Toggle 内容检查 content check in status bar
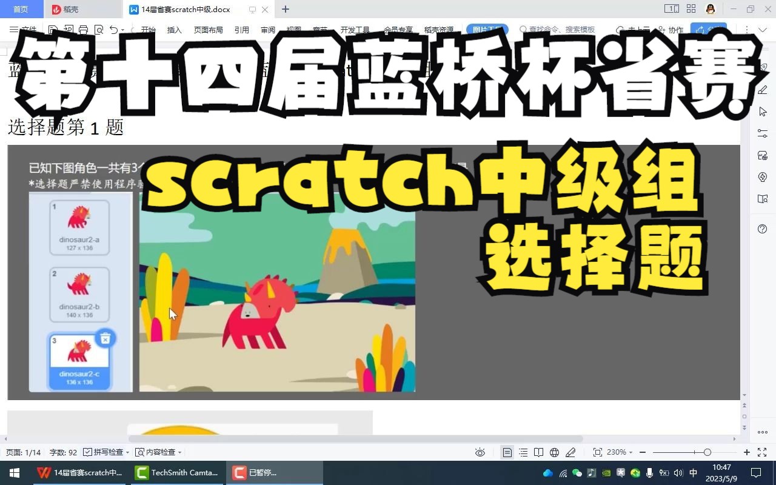776x485 pixels. pyautogui.click(x=159, y=452)
